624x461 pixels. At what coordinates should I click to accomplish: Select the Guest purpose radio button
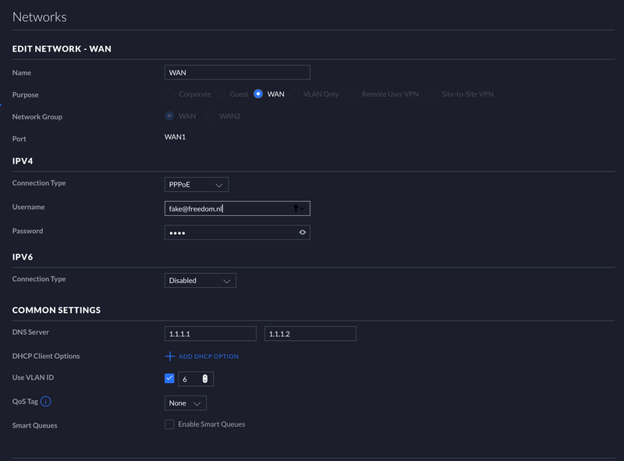pyautogui.click(x=221, y=94)
